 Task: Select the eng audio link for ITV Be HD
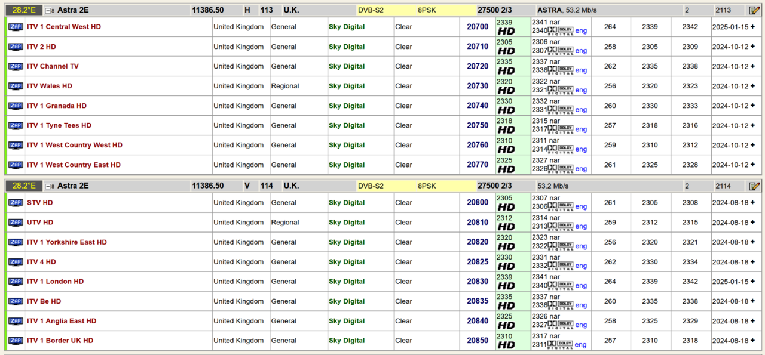coord(581,305)
